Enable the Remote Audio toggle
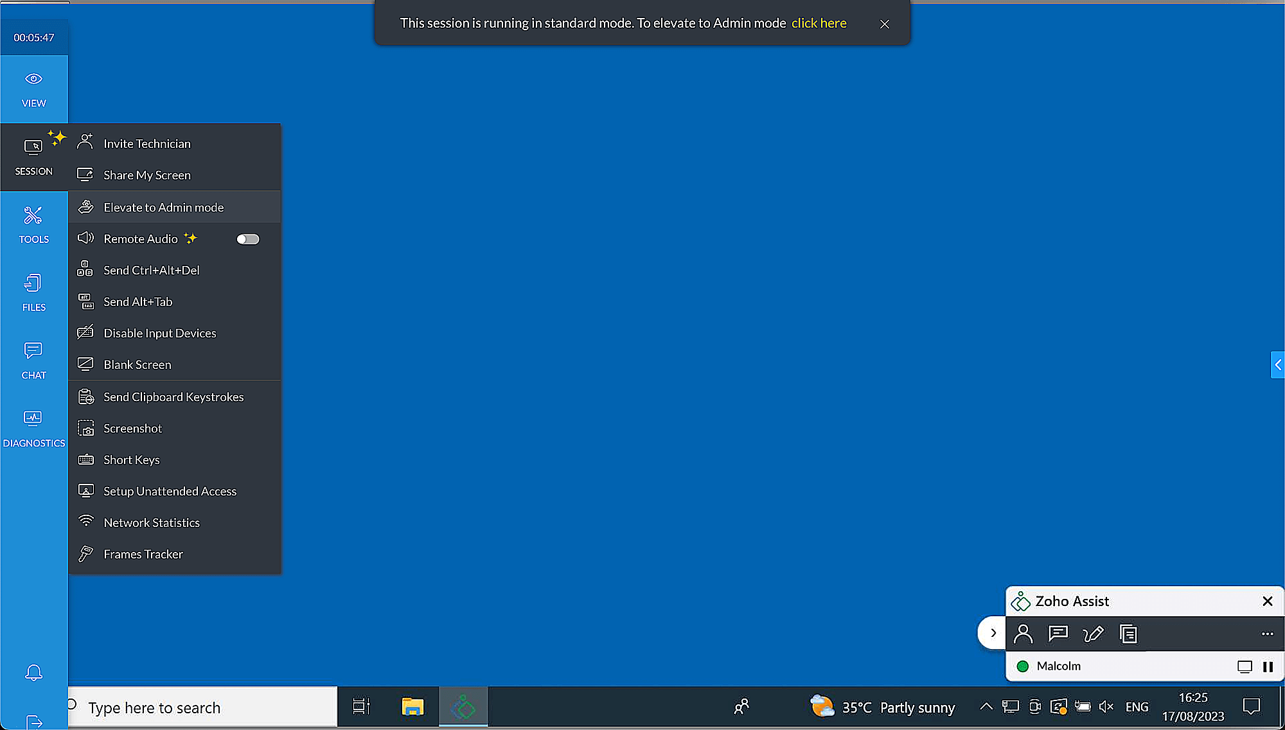This screenshot has height=730, width=1285. point(247,238)
